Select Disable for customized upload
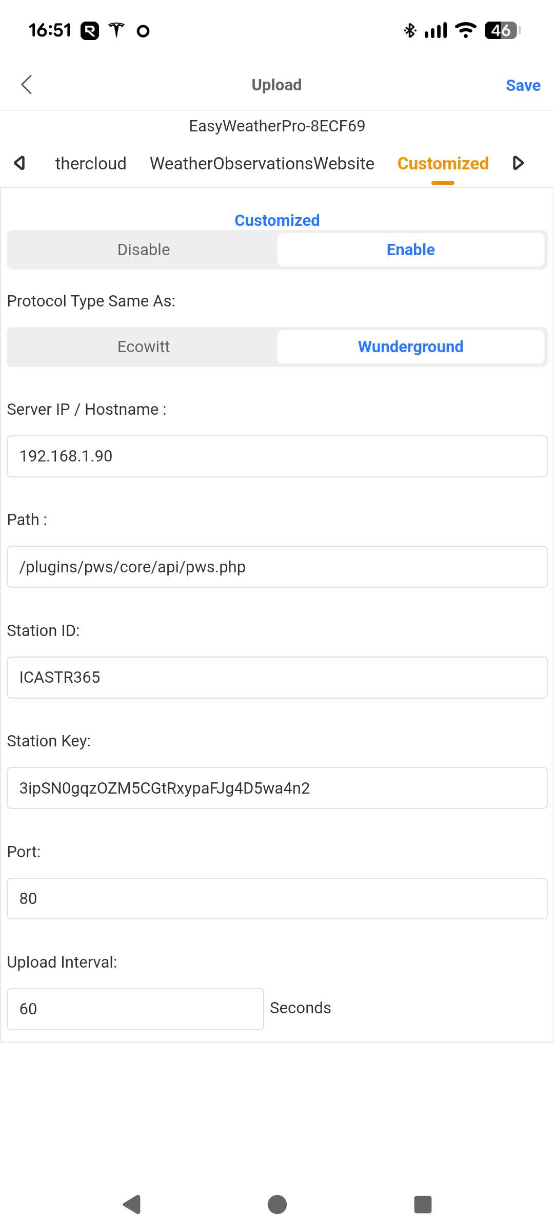 point(144,250)
